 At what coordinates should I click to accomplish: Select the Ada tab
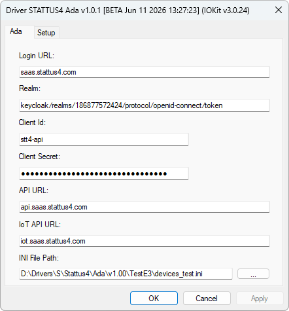[20, 31]
